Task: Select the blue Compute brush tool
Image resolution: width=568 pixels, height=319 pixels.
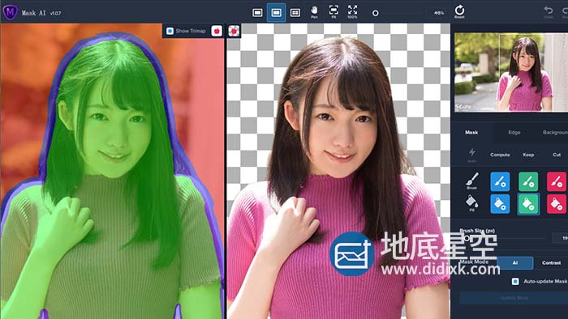Action: coord(500,181)
